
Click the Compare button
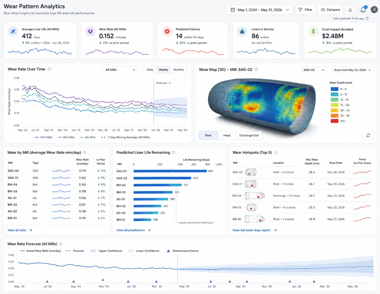(x=330, y=10)
